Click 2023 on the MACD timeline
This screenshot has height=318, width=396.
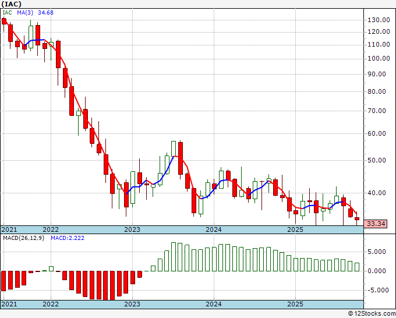(x=132, y=304)
